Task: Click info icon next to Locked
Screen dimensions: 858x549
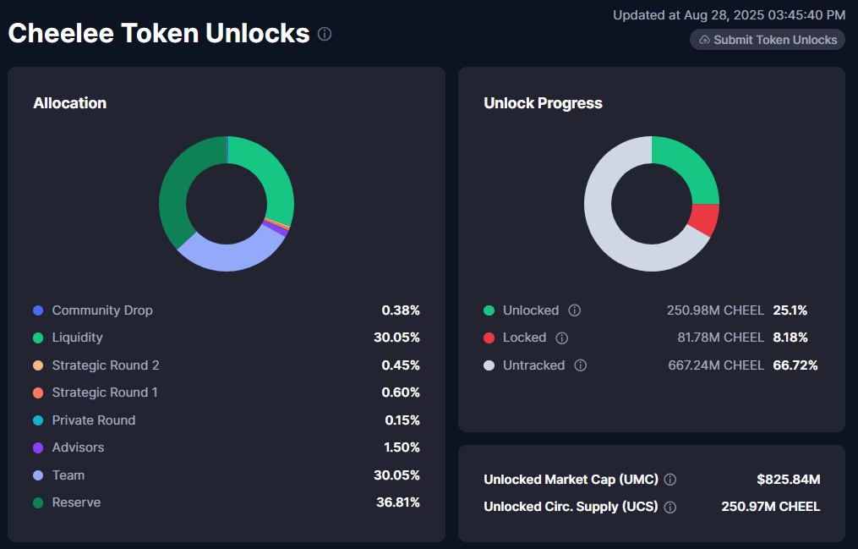Action: (562, 338)
